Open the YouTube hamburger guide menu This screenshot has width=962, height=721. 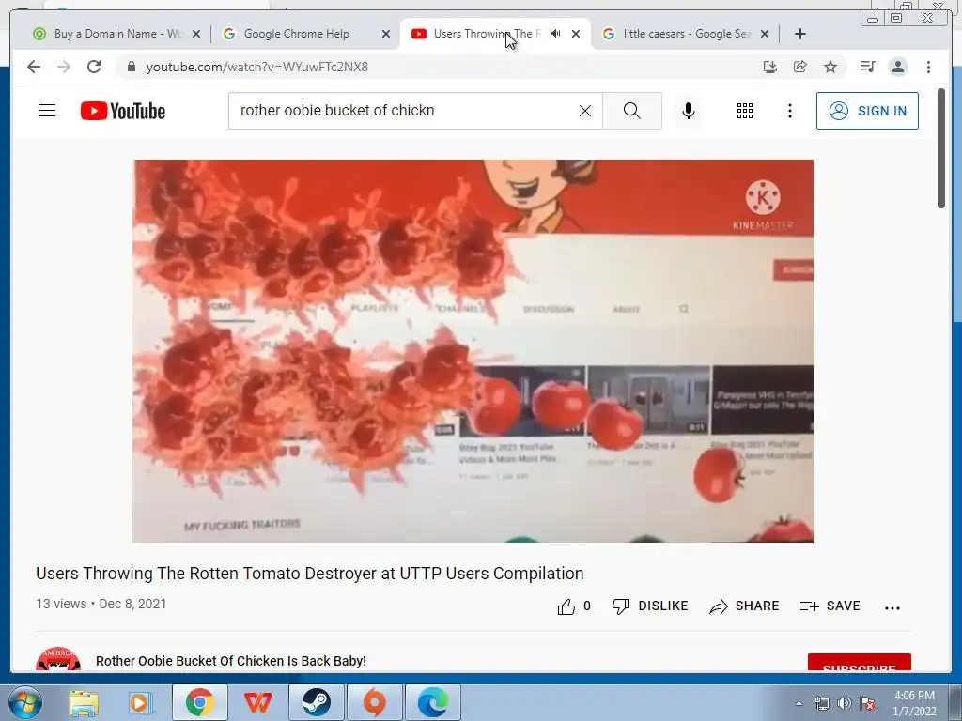tap(47, 111)
